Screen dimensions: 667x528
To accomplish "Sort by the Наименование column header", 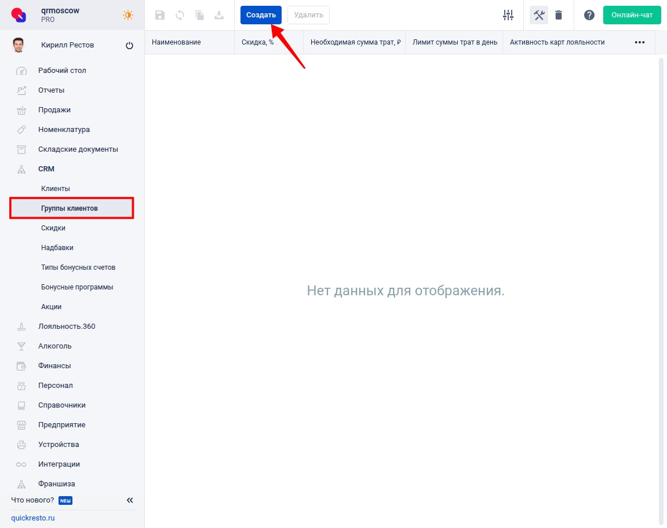I will tap(176, 42).
